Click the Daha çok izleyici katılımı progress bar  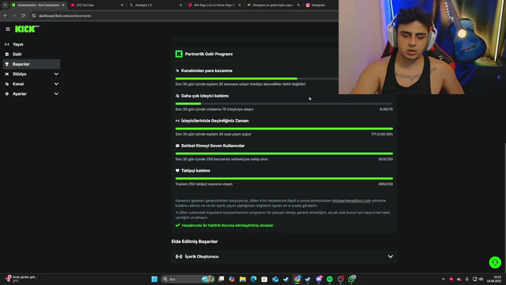point(284,104)
